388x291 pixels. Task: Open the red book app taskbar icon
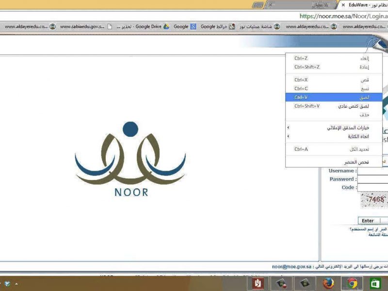(258, 283)
